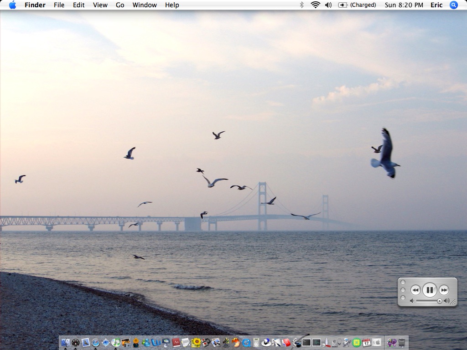Launch iTunes from the Dock
Image resolution: width=467 pixels, height=350 pixels.
(x=116, y=342)
